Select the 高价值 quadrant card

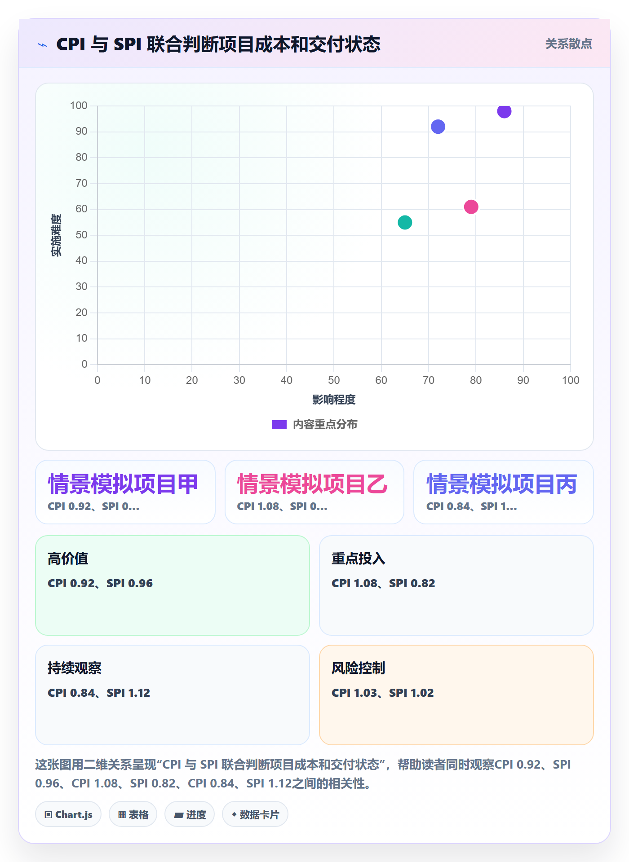pos(173,585)
